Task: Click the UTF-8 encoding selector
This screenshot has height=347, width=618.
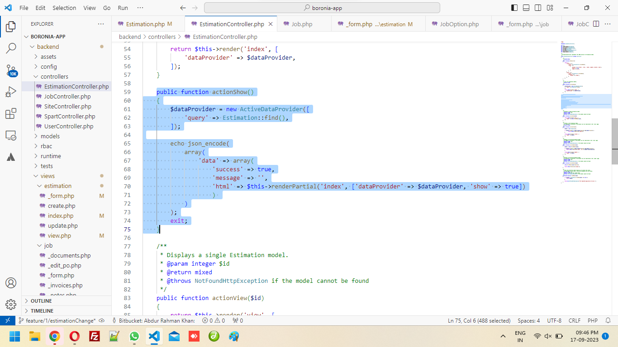Action: click(x=554, y=320)
